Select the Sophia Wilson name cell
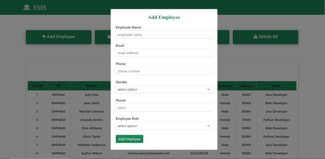 click(x=91, y=153)
